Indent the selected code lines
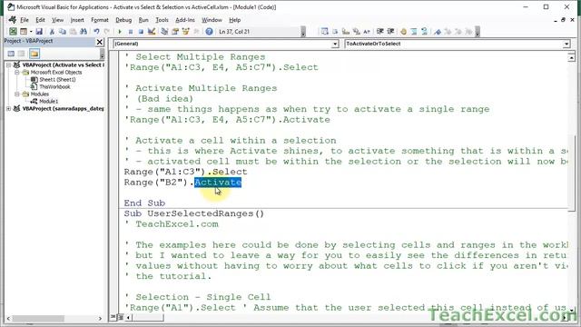The height and width of the screenshot is (327, 581). (379, 32)
